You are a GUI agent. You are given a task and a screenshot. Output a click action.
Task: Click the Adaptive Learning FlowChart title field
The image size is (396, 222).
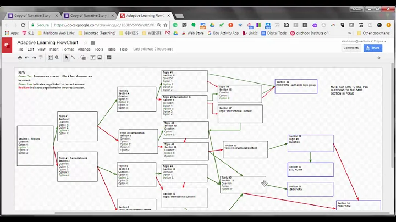pos(48,43)
